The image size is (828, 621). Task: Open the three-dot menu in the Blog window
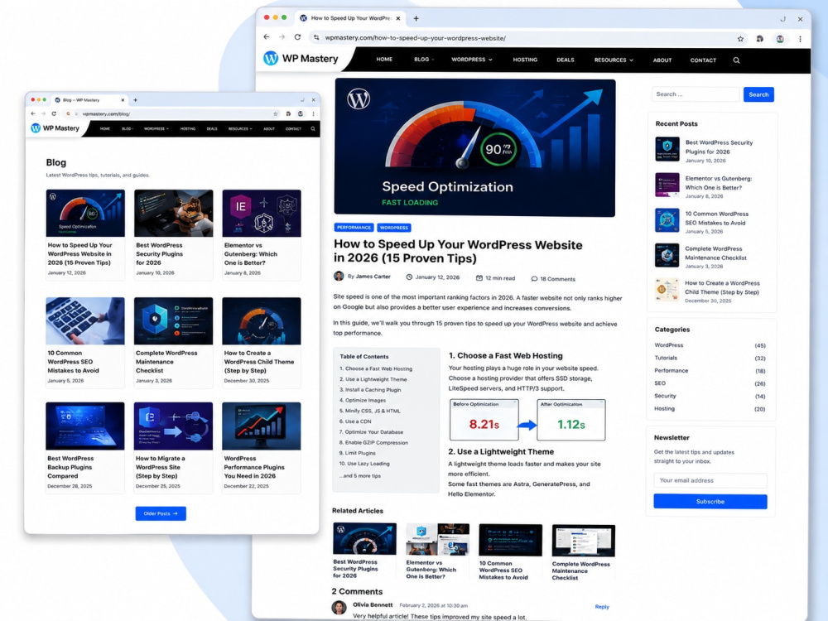click(313, 113)
